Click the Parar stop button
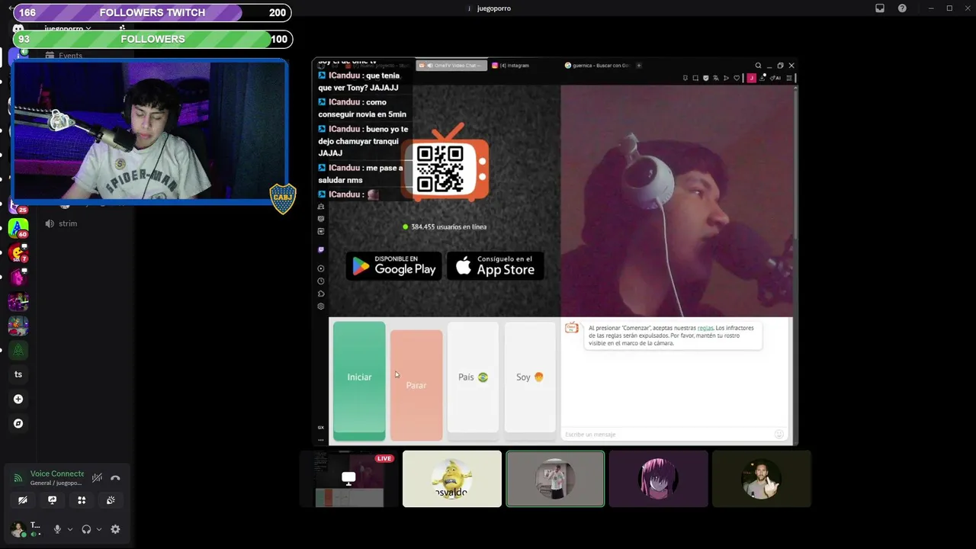The height and width of the screenshot is (549, 976). click(x=416, y=385)
